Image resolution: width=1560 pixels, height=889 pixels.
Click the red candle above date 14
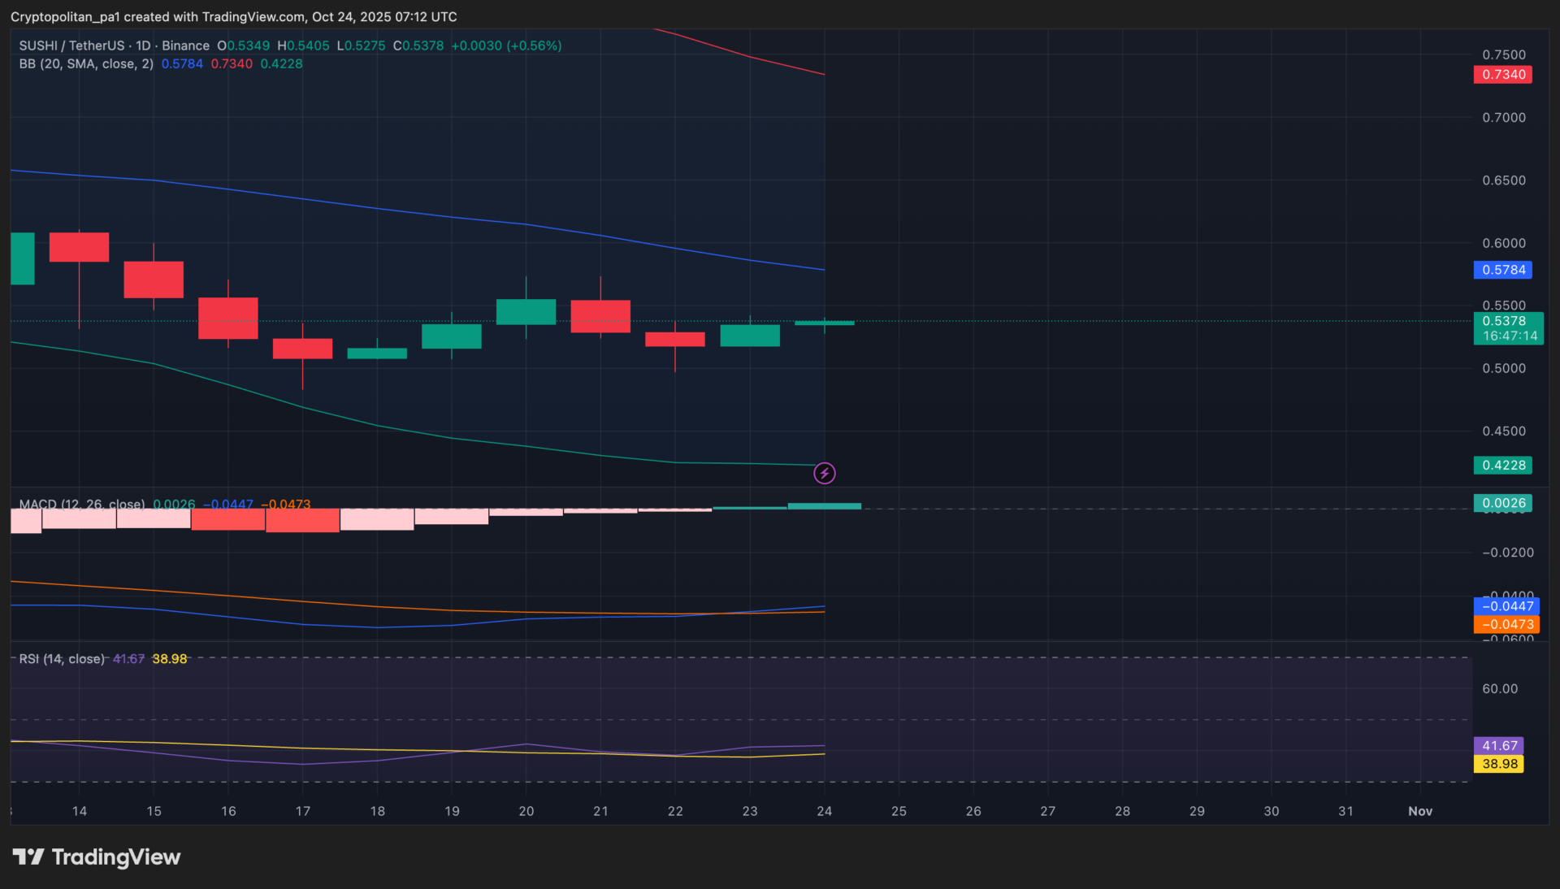pos(79,247)
